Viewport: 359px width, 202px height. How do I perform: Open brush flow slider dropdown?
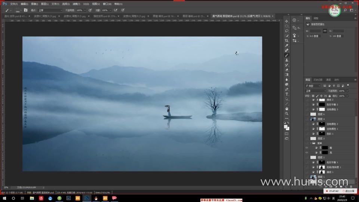coord(110,10)
